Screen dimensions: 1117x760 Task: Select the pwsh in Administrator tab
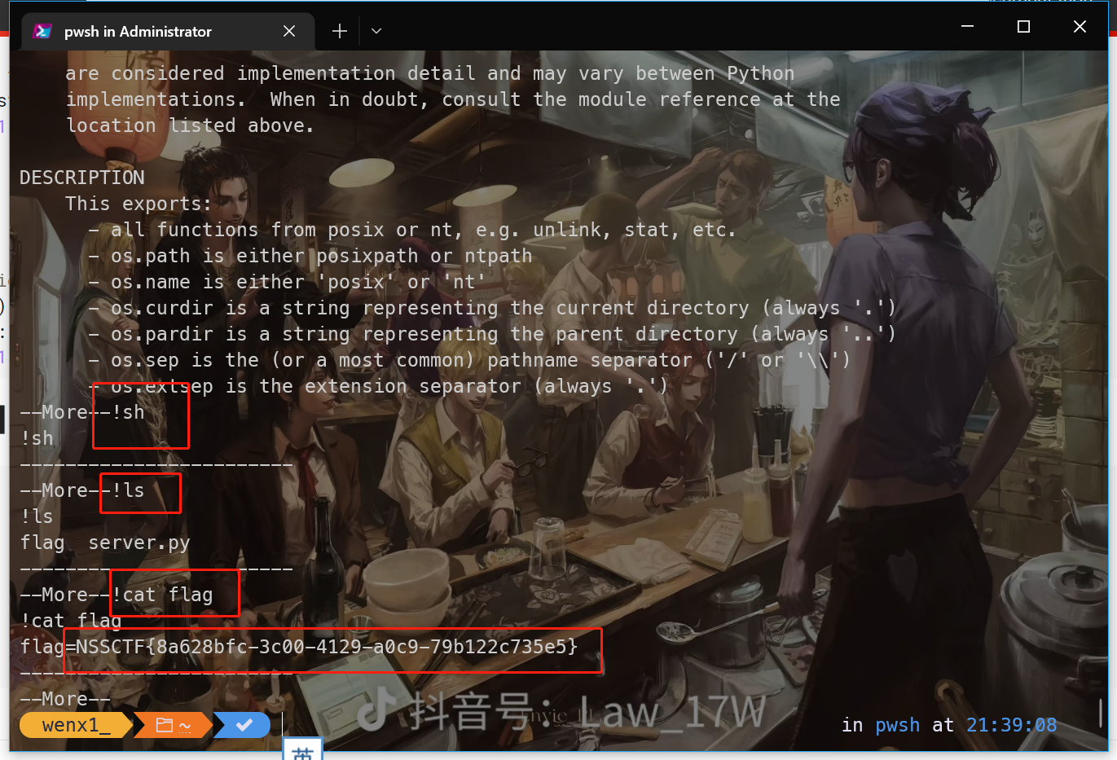pyautogui.click(x=167, y=31)
